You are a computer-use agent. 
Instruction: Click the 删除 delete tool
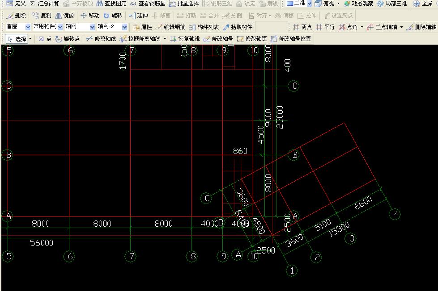click(x=16, y=16)
